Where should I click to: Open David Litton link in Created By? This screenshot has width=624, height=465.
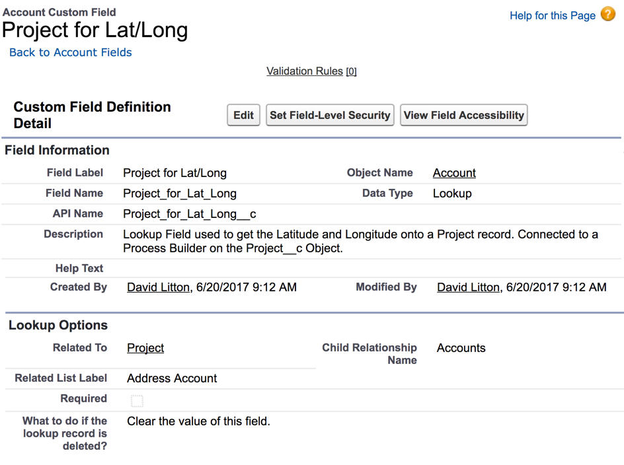(158, 287)
